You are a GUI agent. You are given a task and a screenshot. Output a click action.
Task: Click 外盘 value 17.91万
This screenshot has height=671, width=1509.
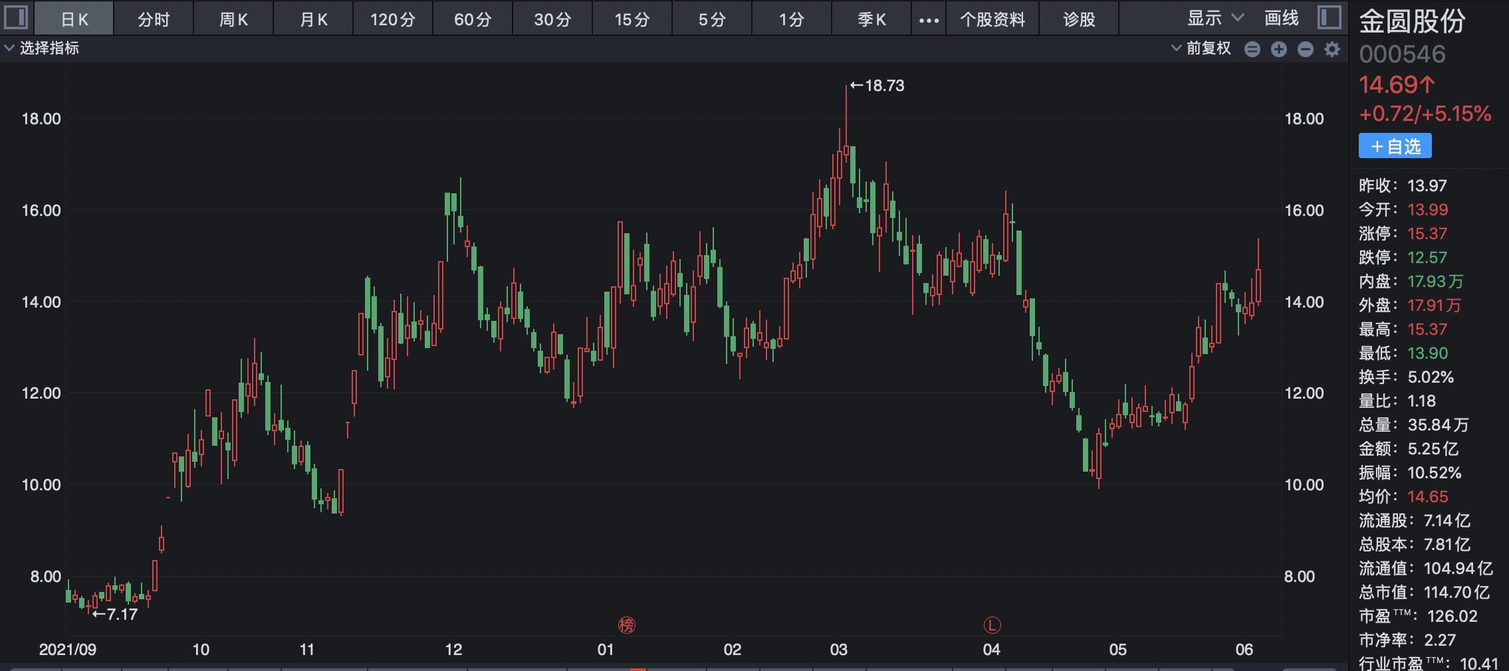coord(1435,305)
